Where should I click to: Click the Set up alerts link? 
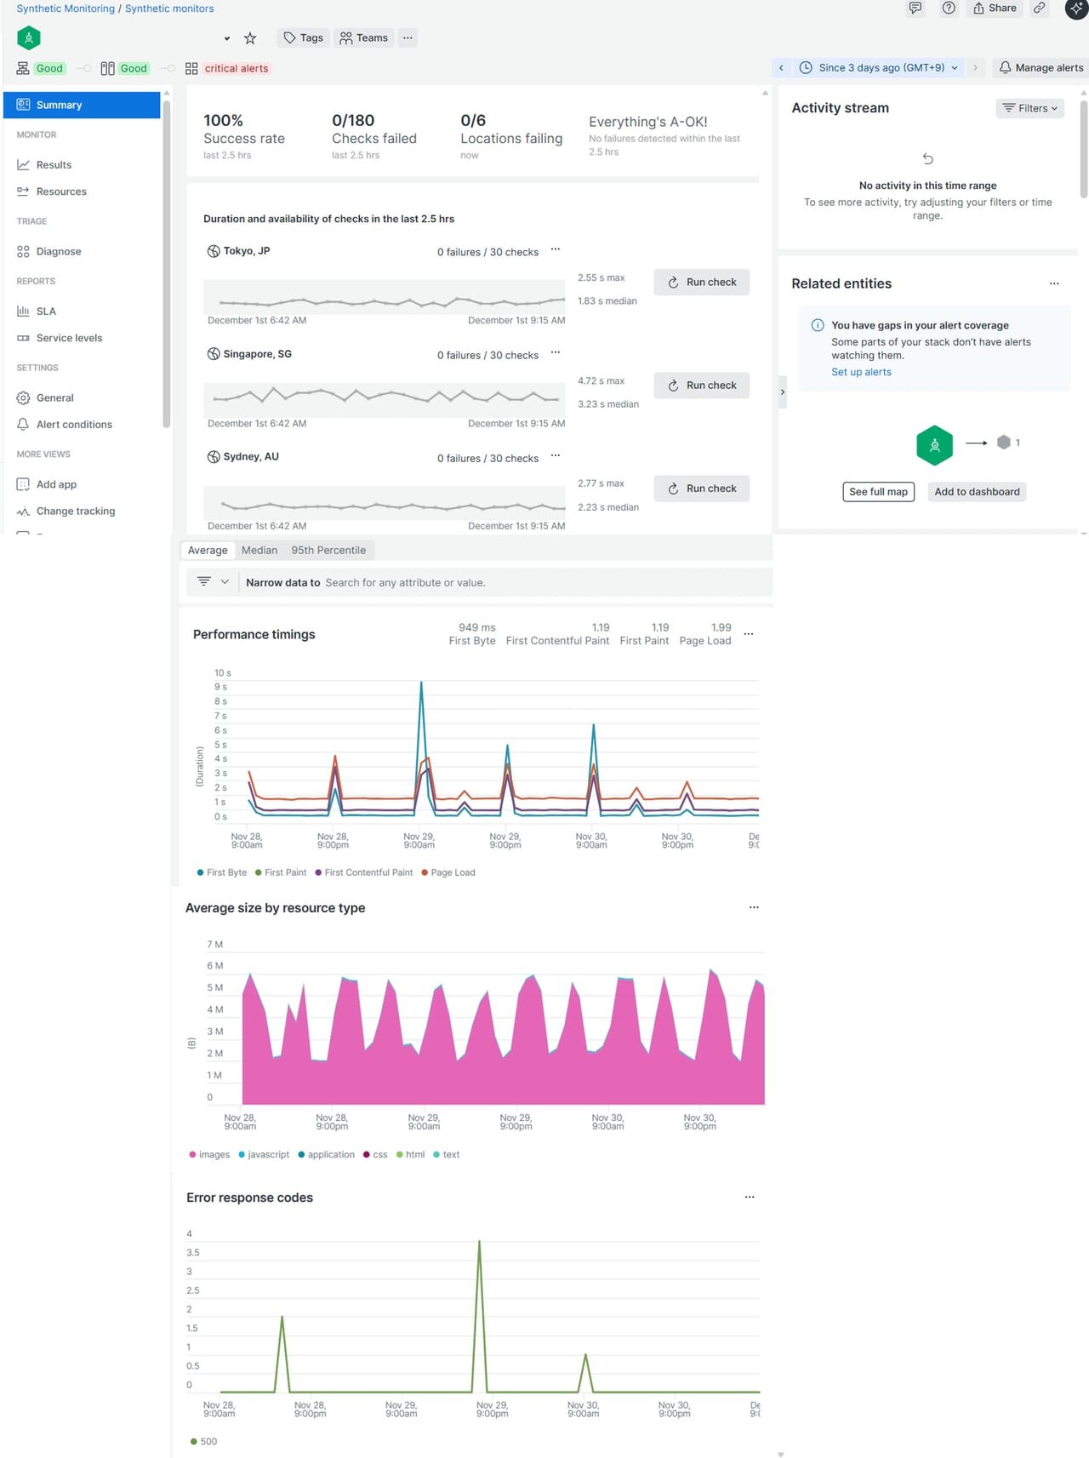pyautogui.click(x=861, y=372)
